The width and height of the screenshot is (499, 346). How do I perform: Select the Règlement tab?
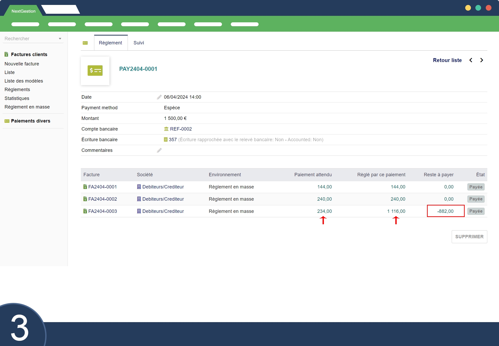tap(110, 43)
